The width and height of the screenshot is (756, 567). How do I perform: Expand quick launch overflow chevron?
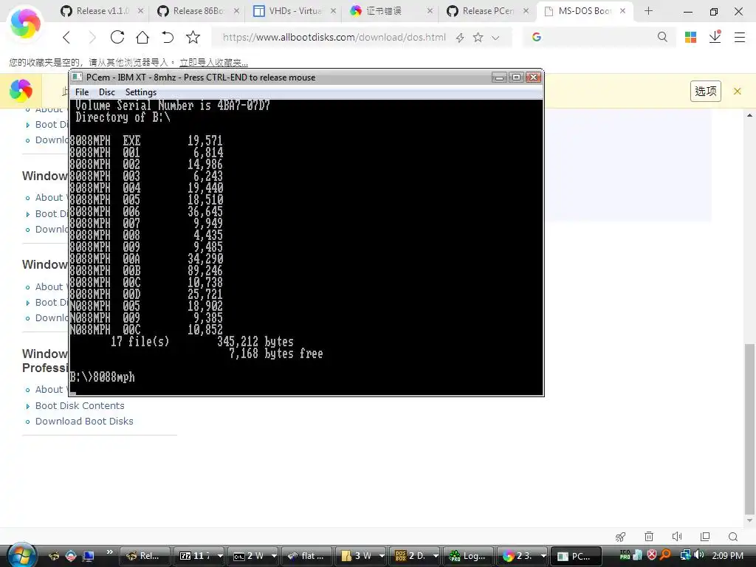(x=109, y=552)
